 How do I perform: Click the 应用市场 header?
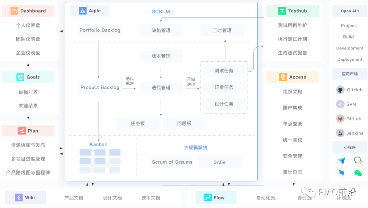[350, 74]
